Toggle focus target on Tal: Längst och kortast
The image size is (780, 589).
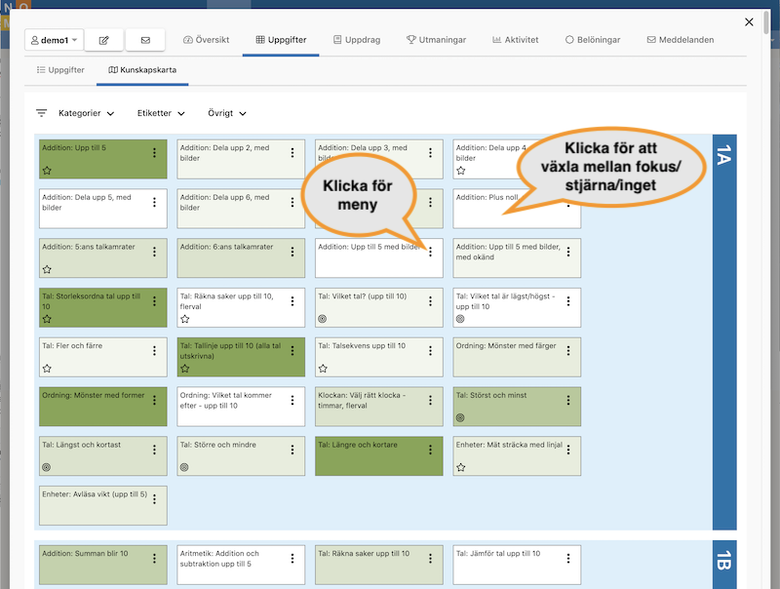(46, 467)
